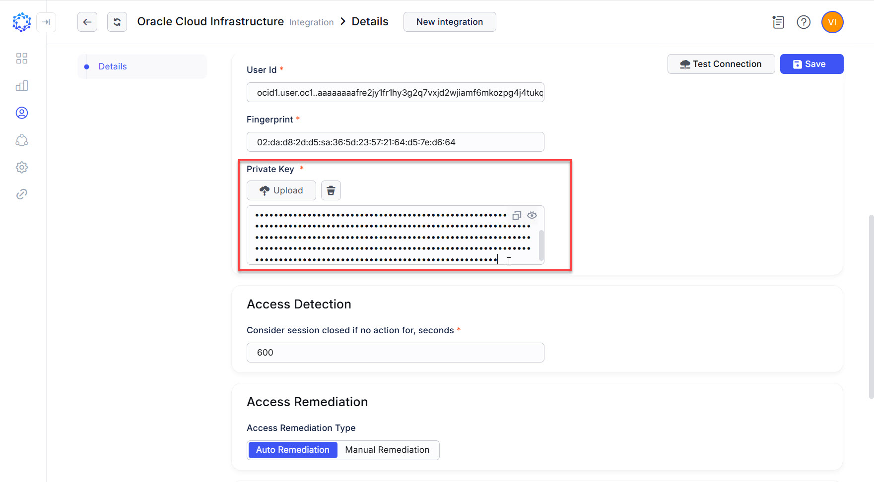The height and width of the screenshot is (482, 874).
Task: Click the session timeout seconds field
Action: [395, 353]
